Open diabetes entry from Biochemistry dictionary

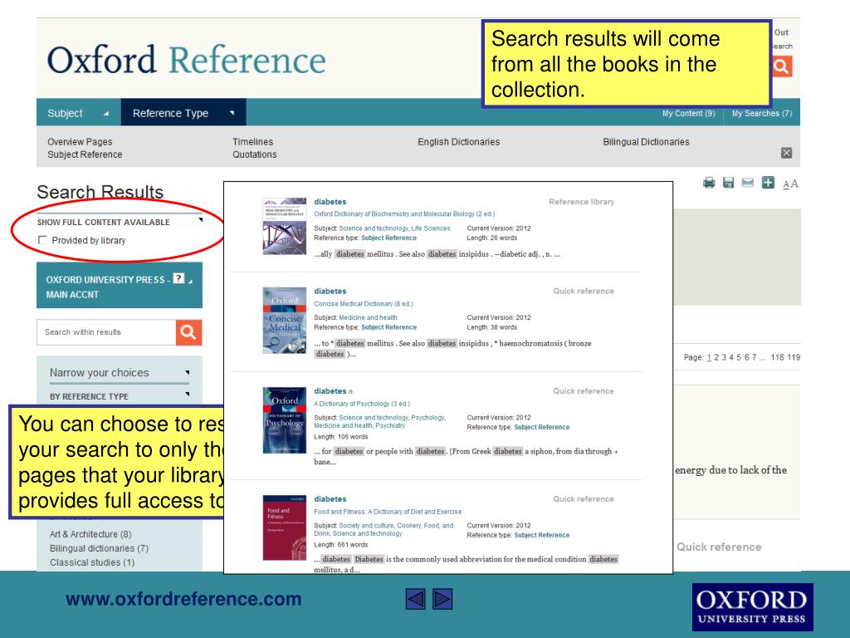[x=330, y=202]
